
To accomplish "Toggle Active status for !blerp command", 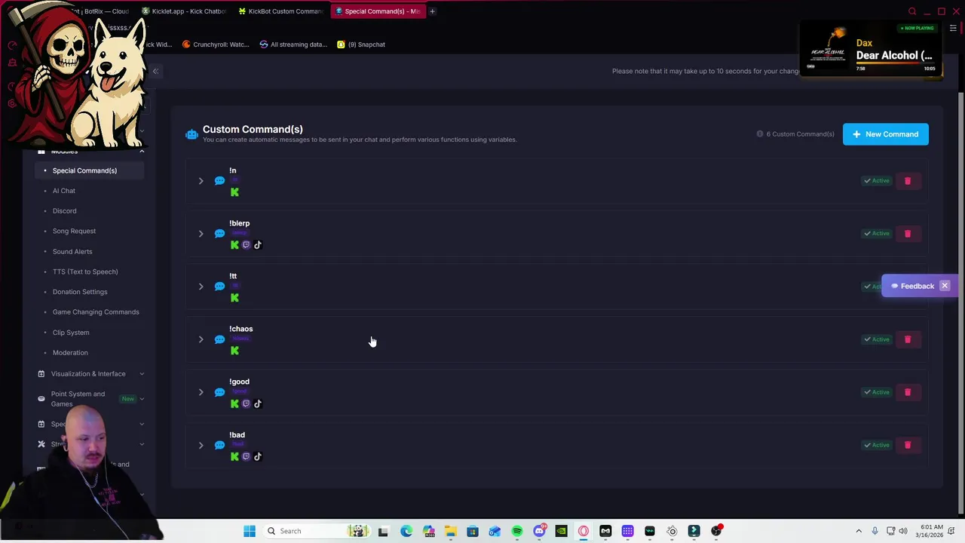I will (x=877, y=234).
